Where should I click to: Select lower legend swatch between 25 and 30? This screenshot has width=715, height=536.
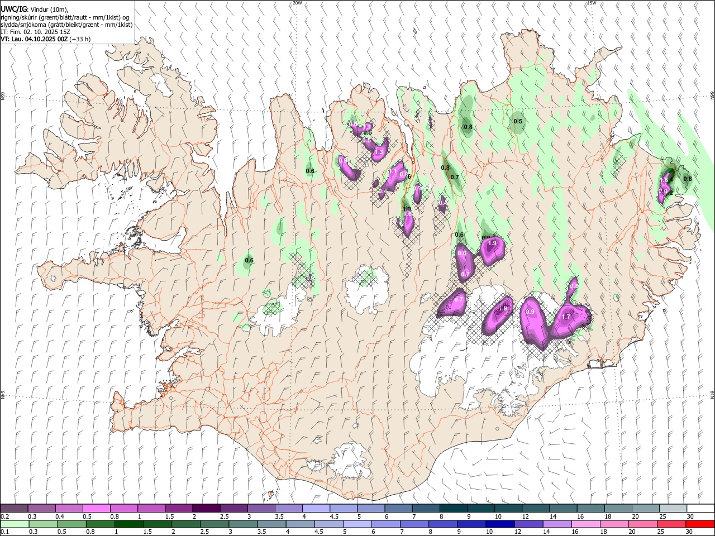(x=671, y=524)
